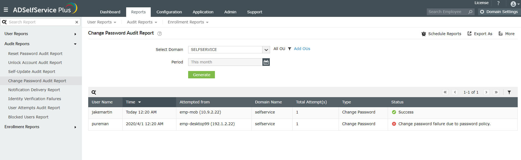Viewport: 521px width, 160px height.
Task: Open the Enrollment Reports dropdown menu
Action: pos(188,22)
